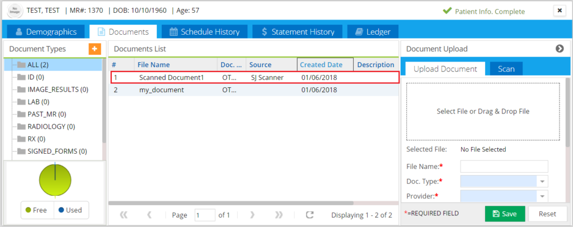The width and height of the screenshot is (573, 227).
Task: Save the uploaded document
Action: point(505,214)
